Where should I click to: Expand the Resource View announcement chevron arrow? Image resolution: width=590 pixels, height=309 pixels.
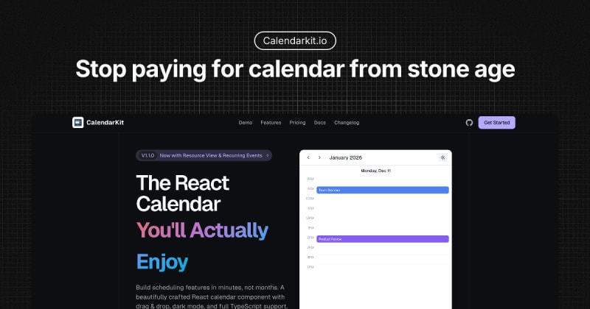click(268, 155)
